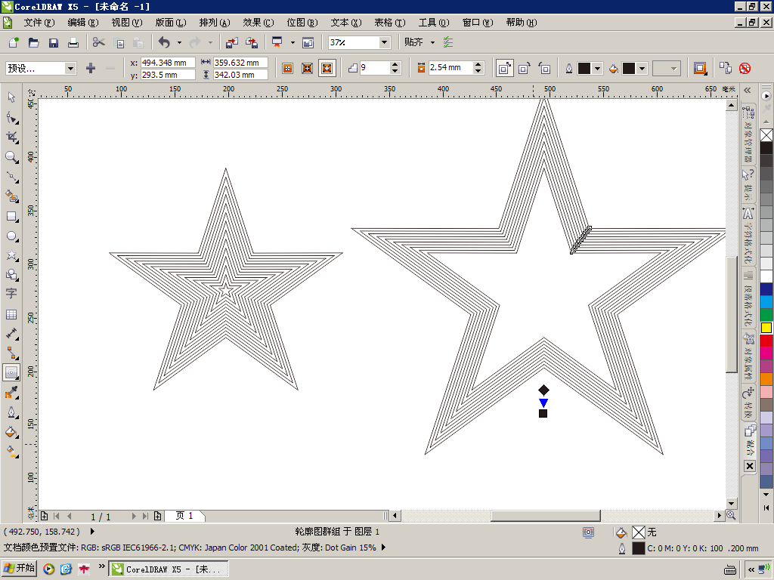Viewport: 774px width, 580px height.
Task: Select the Table tool
Action: [x=11, y=314]
